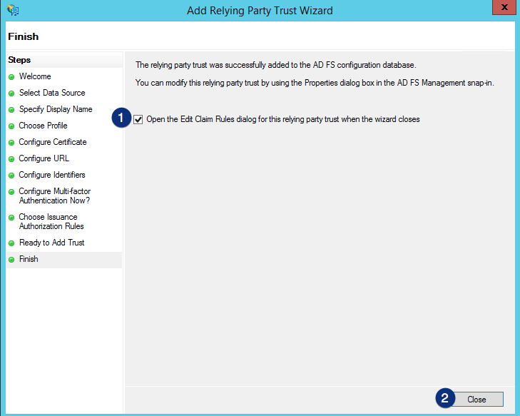The width and height of the screenshot is (520, 416).
Task: Select the Ready to Add Trust step
Action: click(x=52, y=243)
